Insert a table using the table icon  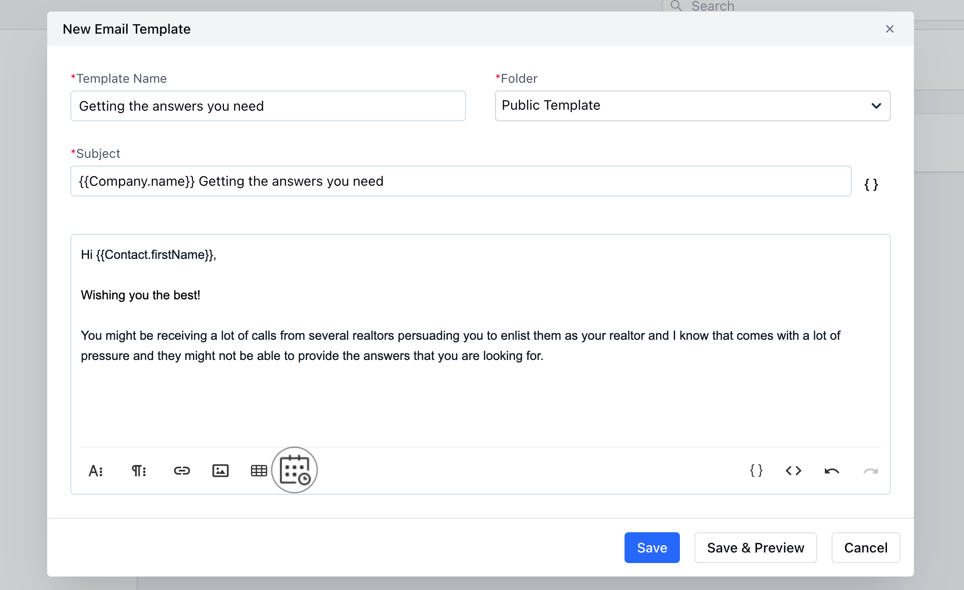click(259, 471)
